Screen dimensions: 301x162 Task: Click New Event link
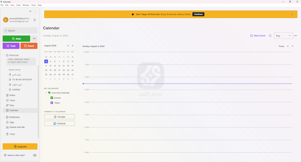pos(258,36)
